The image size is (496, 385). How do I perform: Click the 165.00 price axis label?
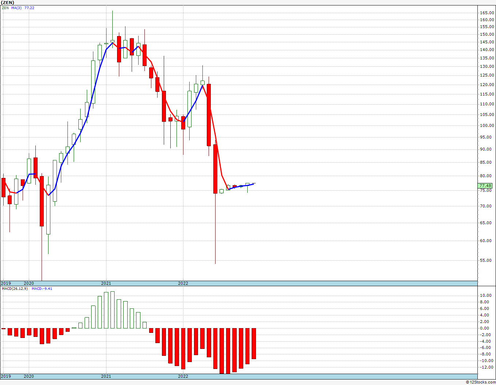pyautogui.click(x=487, y=13)
